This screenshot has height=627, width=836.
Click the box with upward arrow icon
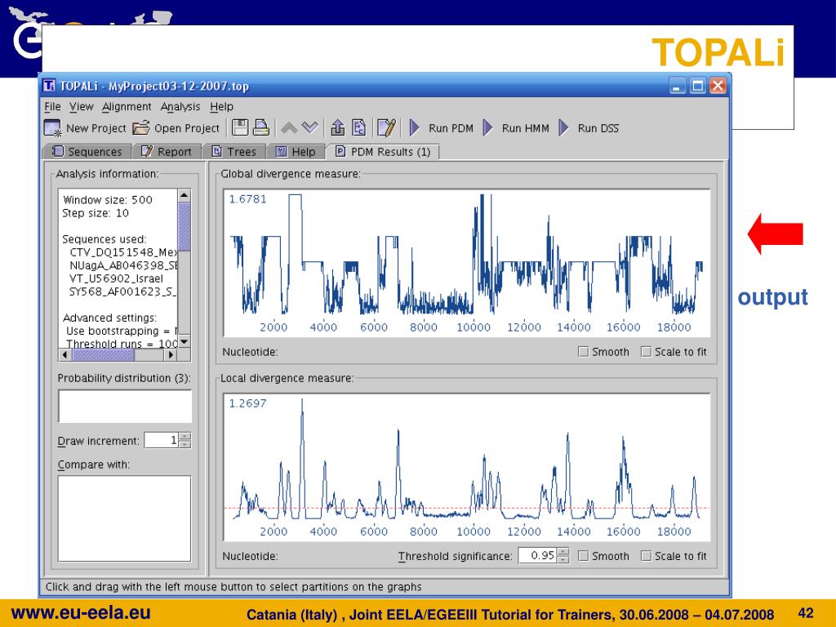coord(337,128)
